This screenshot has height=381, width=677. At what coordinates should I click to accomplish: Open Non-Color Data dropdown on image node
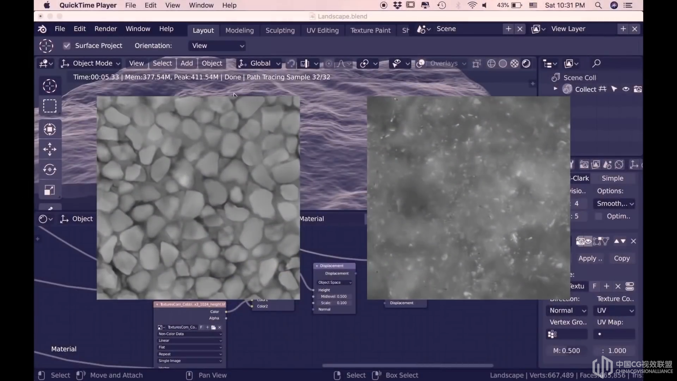pos(190,334)
